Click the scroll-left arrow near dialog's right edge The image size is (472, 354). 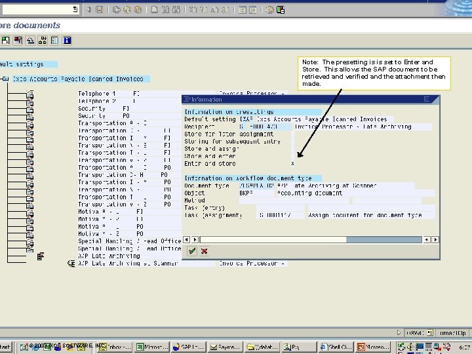point(427,240)
